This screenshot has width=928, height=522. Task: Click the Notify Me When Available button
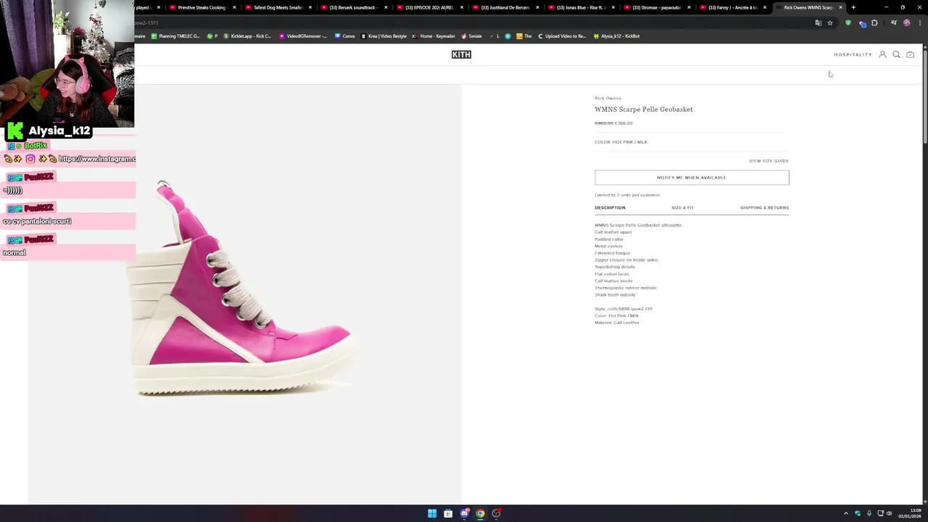(x=692, y=178)
